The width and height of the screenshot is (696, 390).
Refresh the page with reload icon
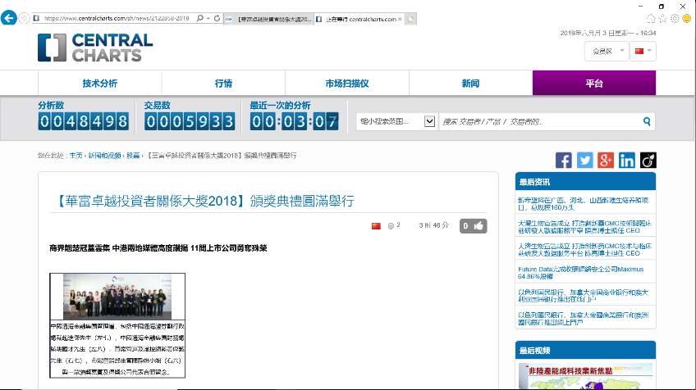(217, 18)
